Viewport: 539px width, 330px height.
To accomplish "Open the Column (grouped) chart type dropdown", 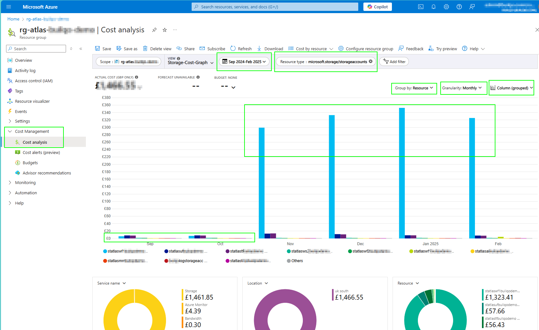I will 511,88.
